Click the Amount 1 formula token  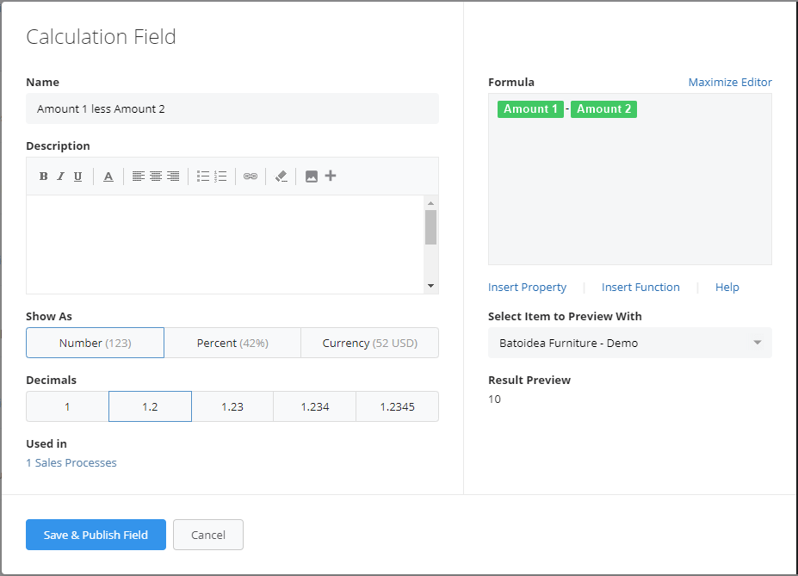531,108
